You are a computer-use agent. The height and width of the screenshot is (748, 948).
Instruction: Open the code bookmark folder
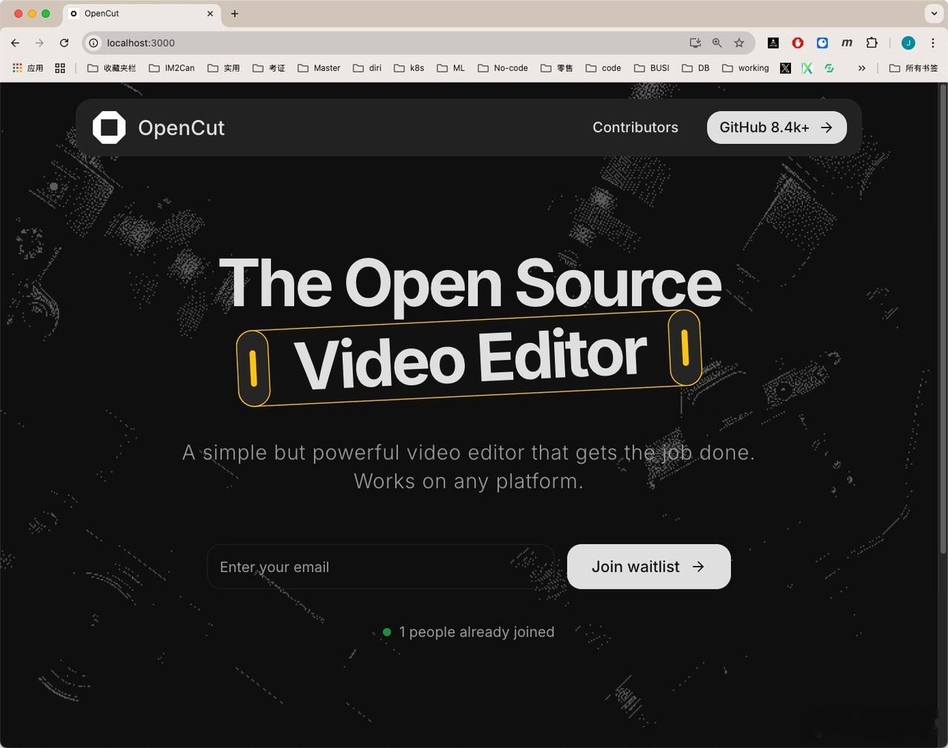point(604,68)
